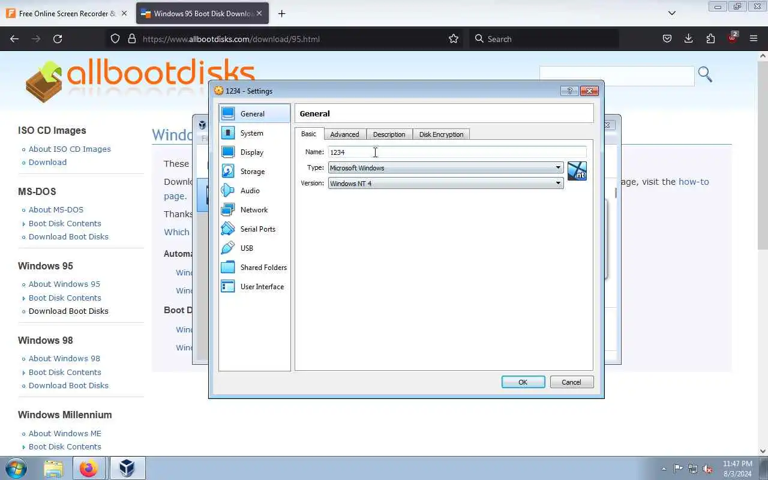Bookmark this page with the star icon
Screen dimensions: 768x480
[x=454, y=38]
